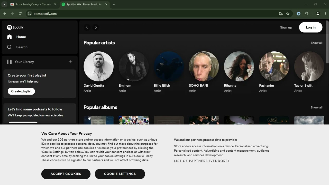Viewport: 329px width, 185px height.
Task: Open $OHO BANI artist picture
Action: tap(204, 66)
